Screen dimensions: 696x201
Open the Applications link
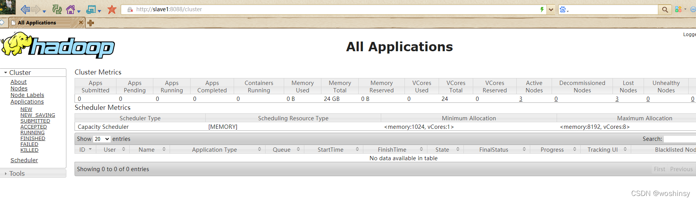click(27, 102)
